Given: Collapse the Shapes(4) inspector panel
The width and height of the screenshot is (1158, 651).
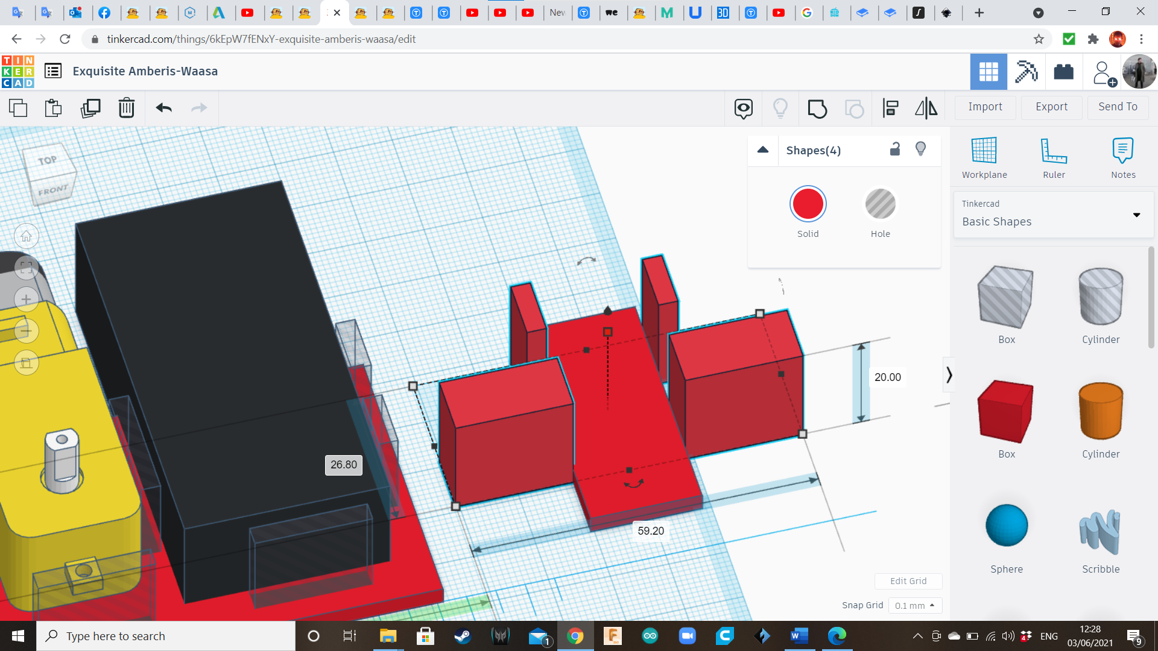Looking at the screenshot, I should [762, 150].
